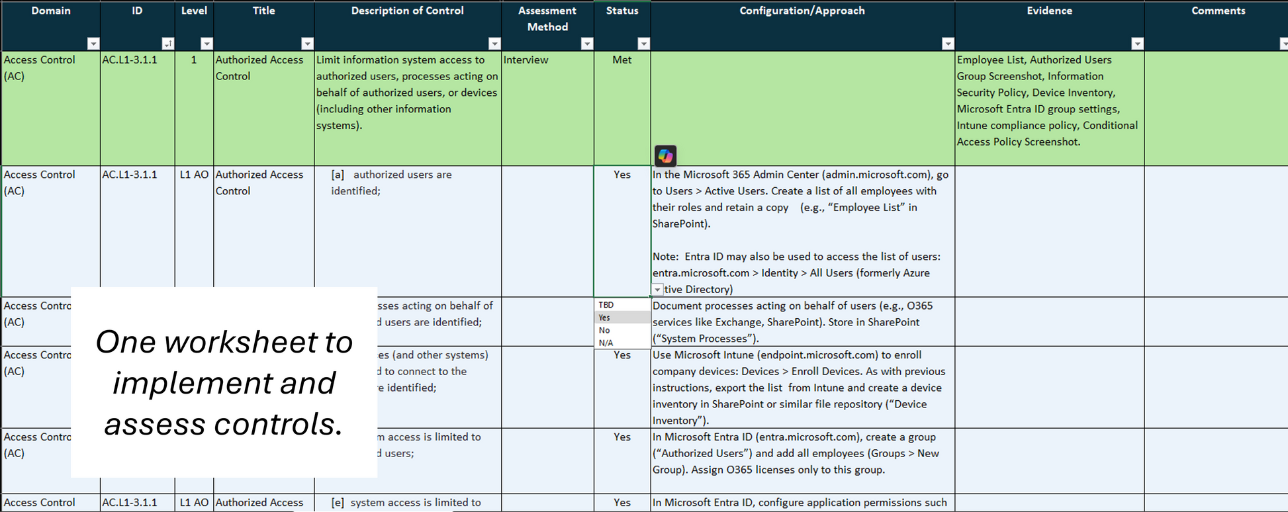Open the Status column filter dropdown
This screenshot has height=512, width=1288.
[643, 44]
